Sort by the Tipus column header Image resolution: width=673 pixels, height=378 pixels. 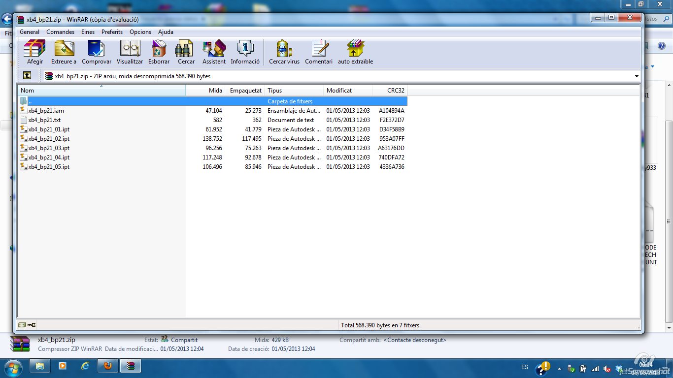(294, 91)
